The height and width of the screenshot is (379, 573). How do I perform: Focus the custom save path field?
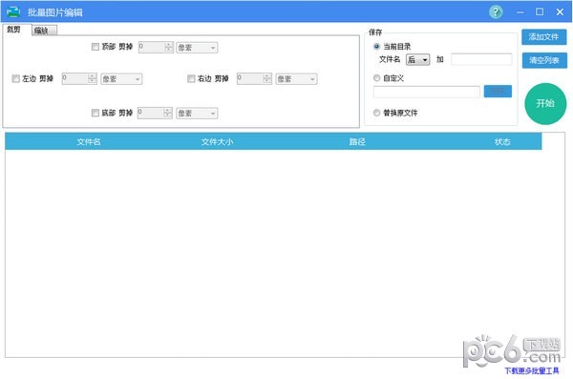coord(427,92)
